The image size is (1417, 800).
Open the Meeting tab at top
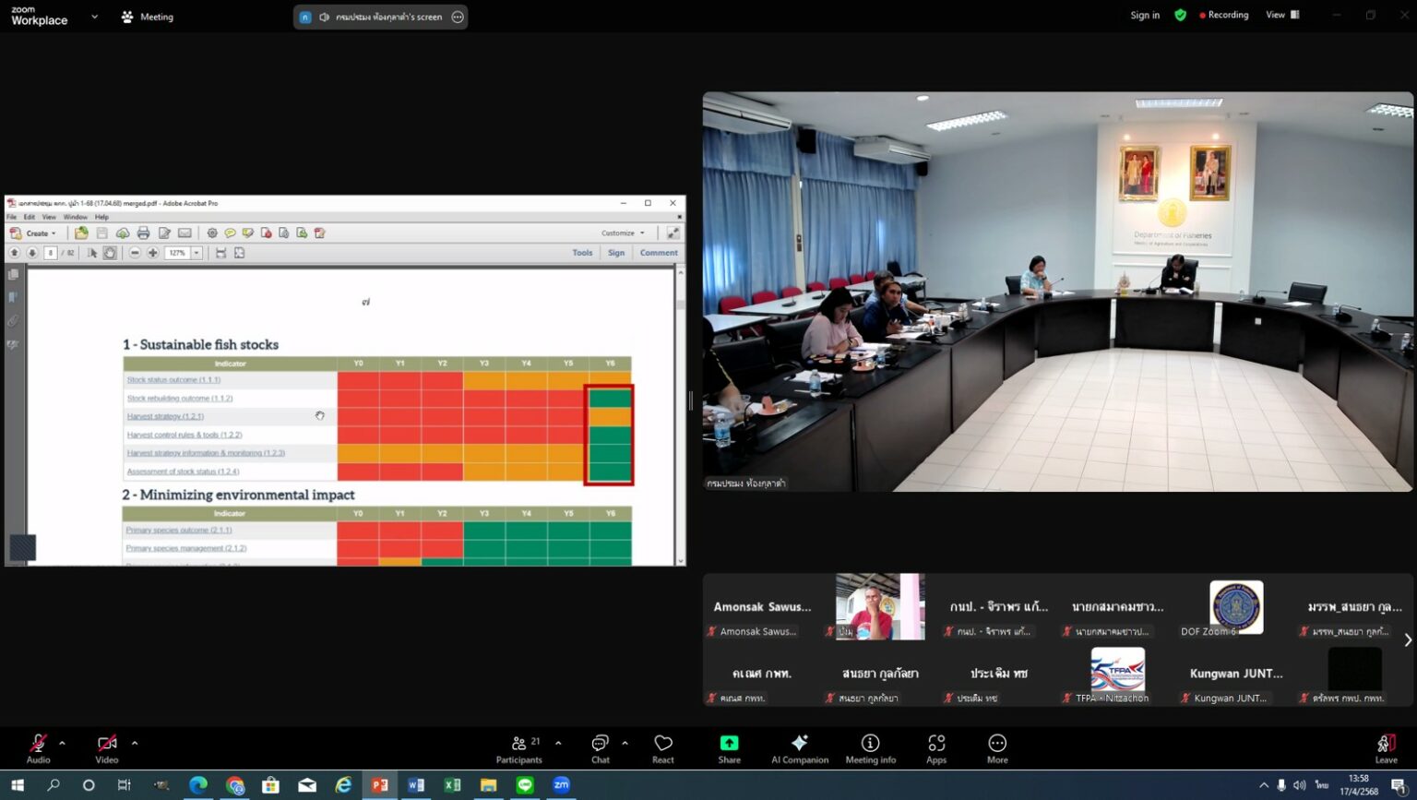coord(148,17)
